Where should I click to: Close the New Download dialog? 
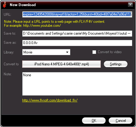tap(130, 5)
